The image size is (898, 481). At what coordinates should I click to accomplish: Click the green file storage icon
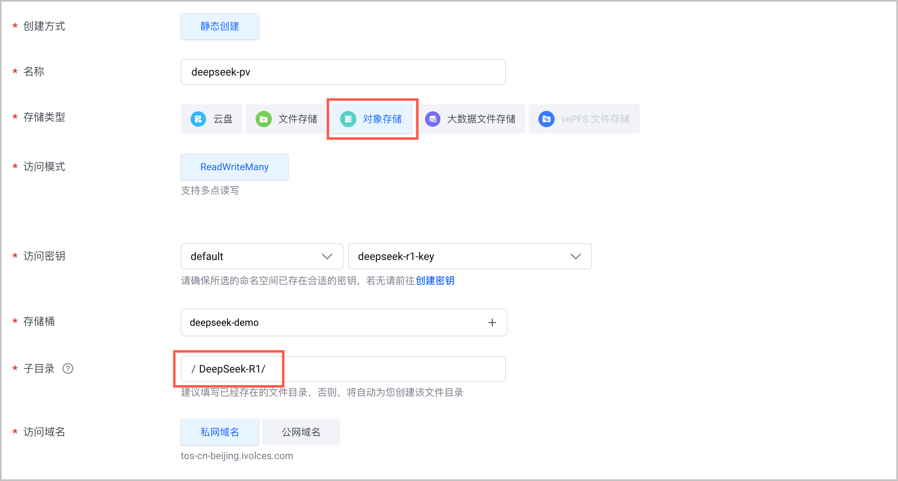[x=263, y=119]
